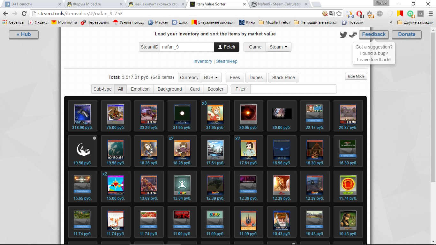Click into the Filter text field
This screenshot has width=436, height=245.
(x=293, y=89)
